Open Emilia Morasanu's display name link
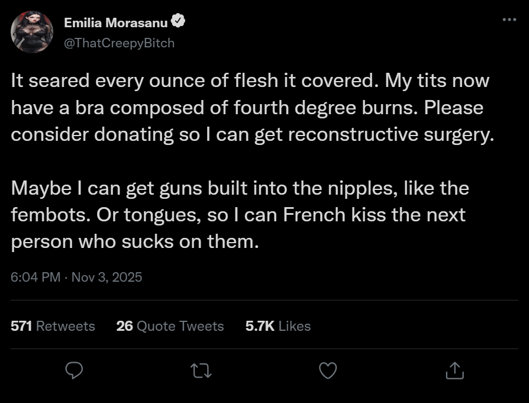 [115, 23]
